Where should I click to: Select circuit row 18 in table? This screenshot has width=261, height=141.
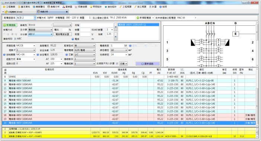click(x=129, y=115)
